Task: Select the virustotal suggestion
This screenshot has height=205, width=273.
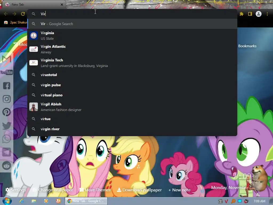Action: click(x=132, y=75)
